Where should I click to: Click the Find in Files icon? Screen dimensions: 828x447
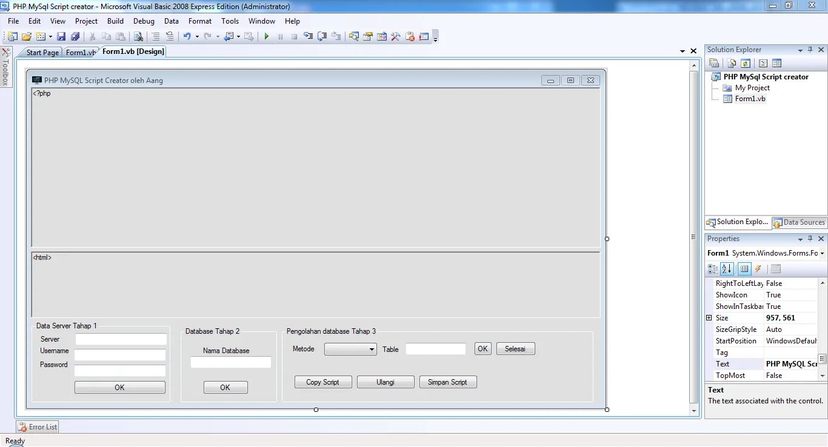click(138, 37)
